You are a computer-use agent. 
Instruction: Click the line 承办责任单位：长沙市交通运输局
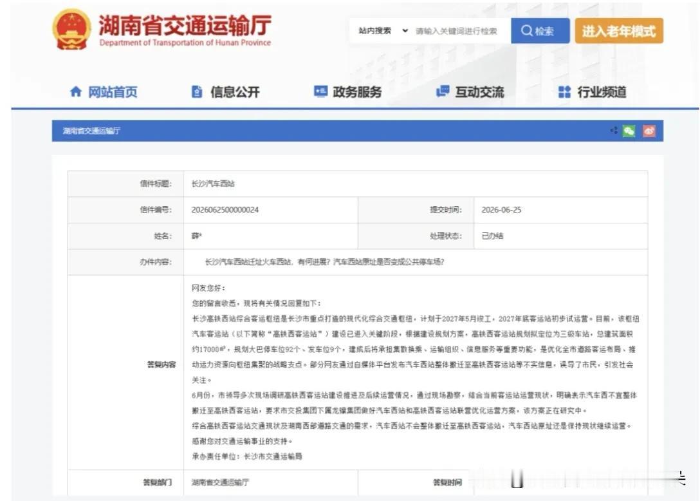tap(247, 457)
